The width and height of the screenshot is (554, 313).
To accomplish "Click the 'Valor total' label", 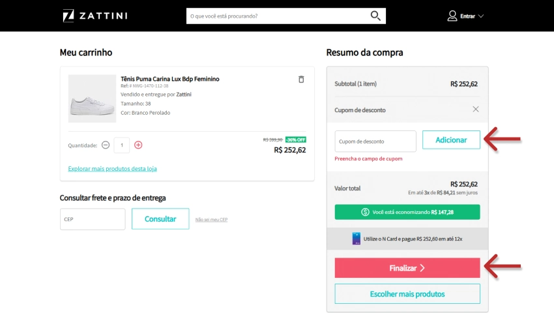I will point(347,188).
